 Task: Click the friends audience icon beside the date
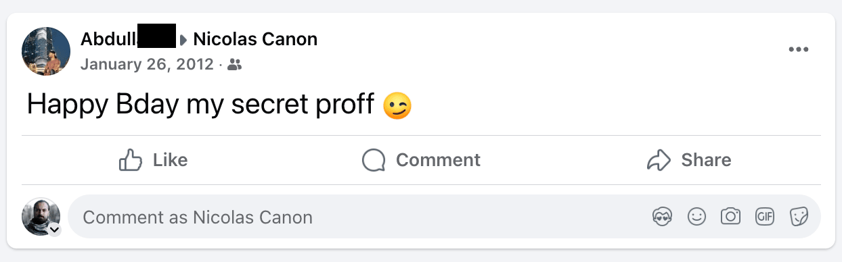(x=235, y=65)
